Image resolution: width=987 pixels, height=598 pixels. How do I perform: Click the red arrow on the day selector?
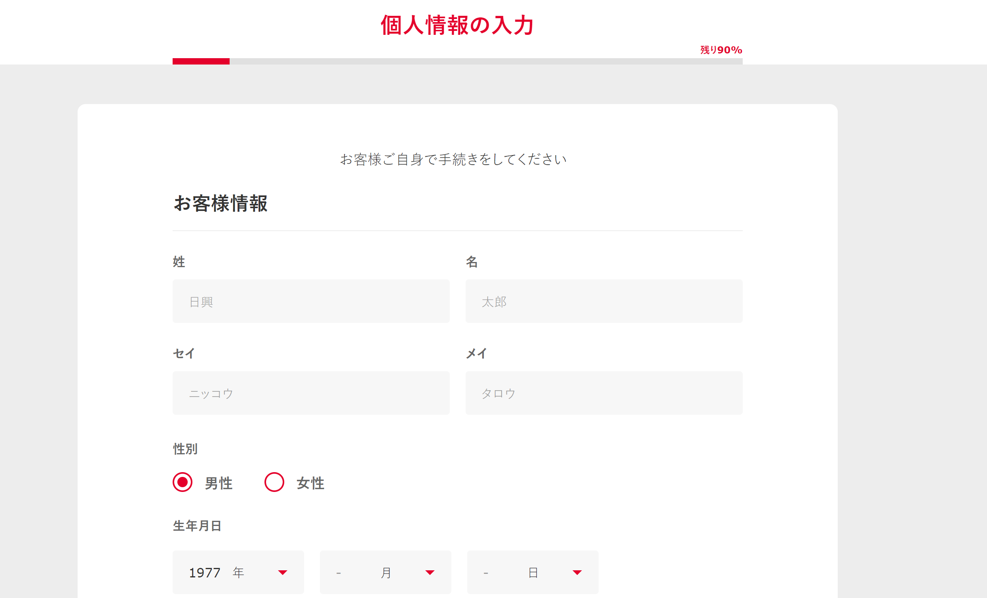pyautogui.click(x=577, y=573)
